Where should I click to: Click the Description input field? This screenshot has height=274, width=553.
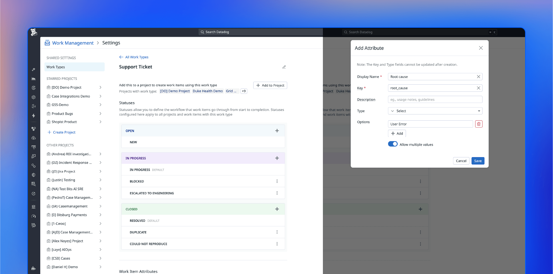tap(435, 100)
